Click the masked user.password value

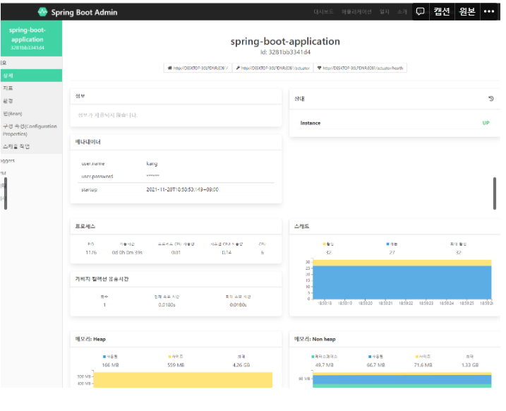click(152, 176)
